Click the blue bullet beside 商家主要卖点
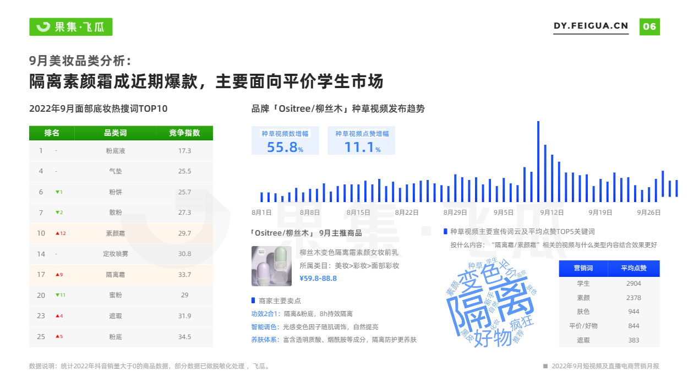Image resolution: width=688 pixels, height=387 pixels. click(x=253, y=301)
